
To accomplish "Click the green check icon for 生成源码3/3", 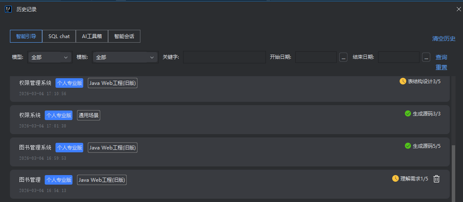I will [x=408, y=113].
